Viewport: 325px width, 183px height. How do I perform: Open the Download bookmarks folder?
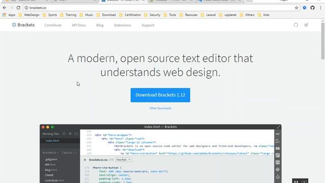pos(106,15)
